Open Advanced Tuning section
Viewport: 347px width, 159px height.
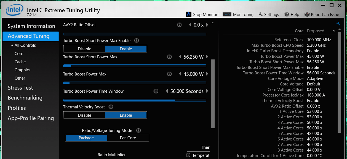click(31, 36)
